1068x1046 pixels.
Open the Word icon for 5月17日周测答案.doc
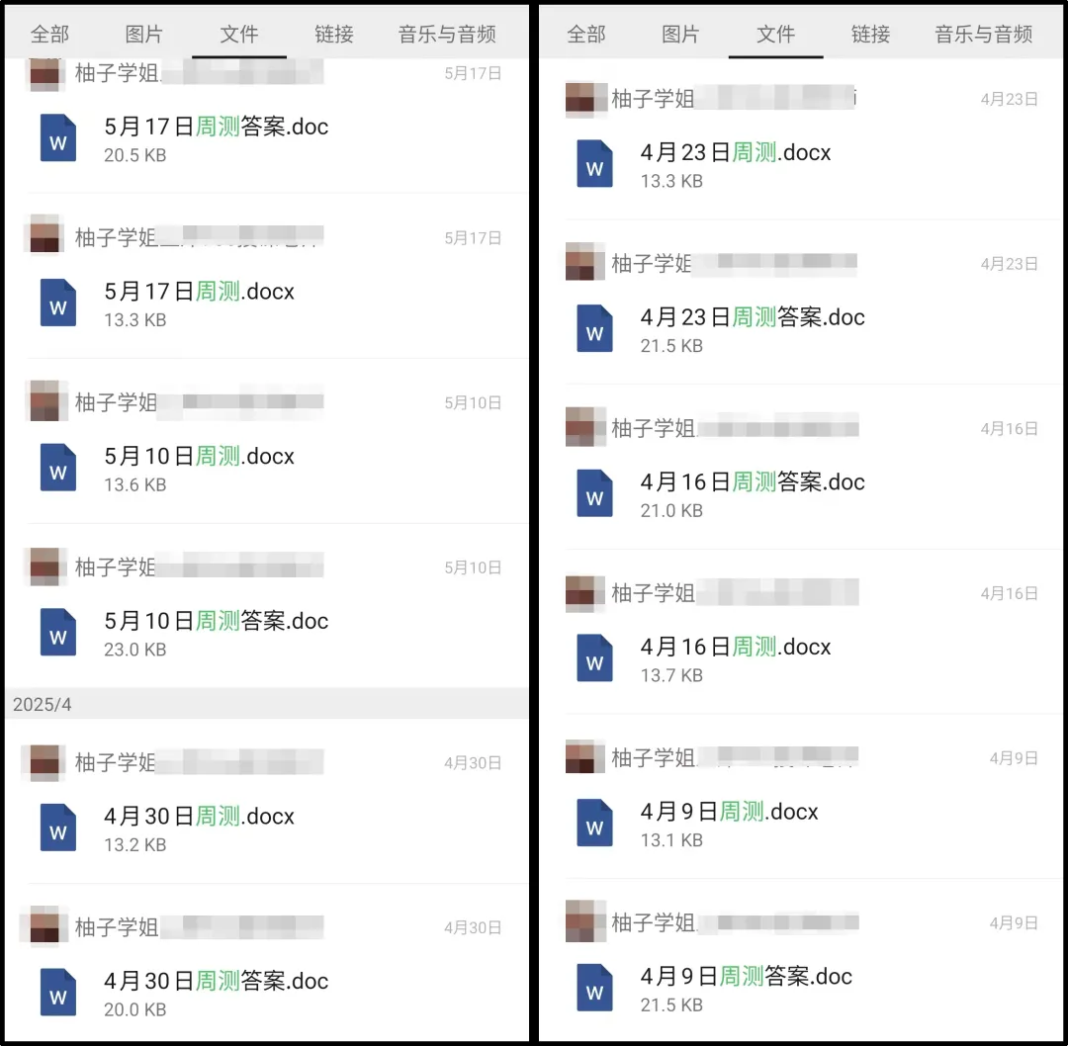(58, 137)
